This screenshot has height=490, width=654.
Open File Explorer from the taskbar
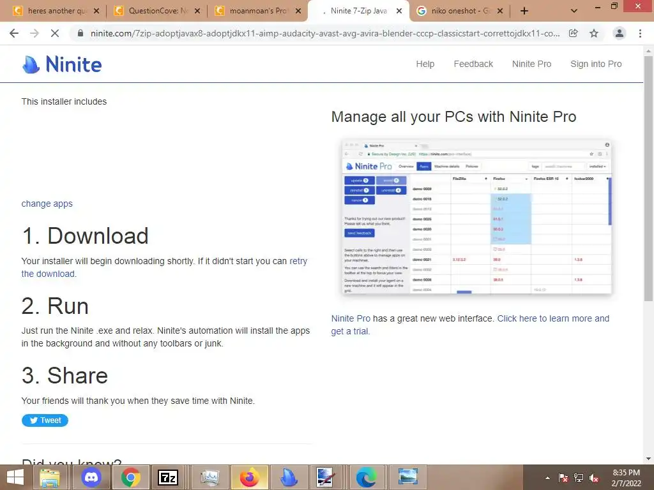[x=49, y=477]
